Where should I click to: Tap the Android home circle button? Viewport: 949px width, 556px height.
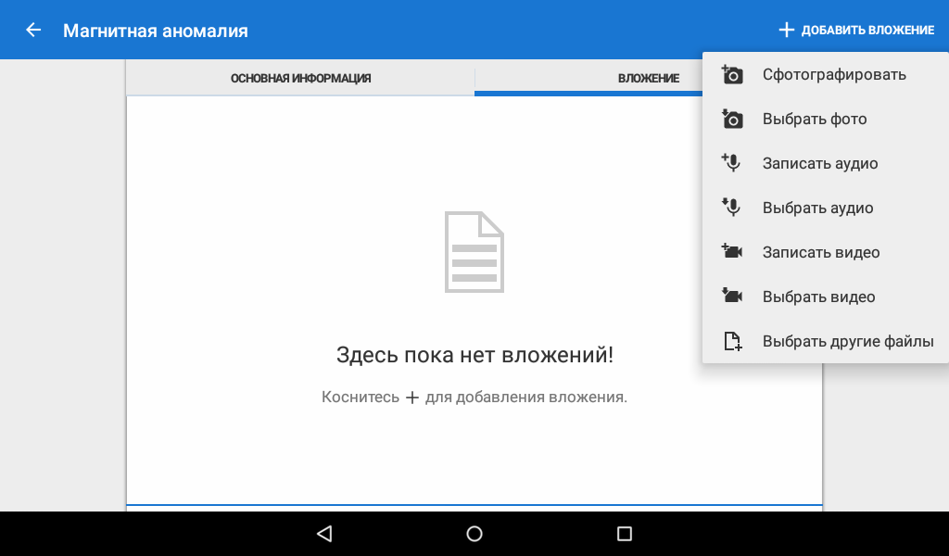(474, 534)
